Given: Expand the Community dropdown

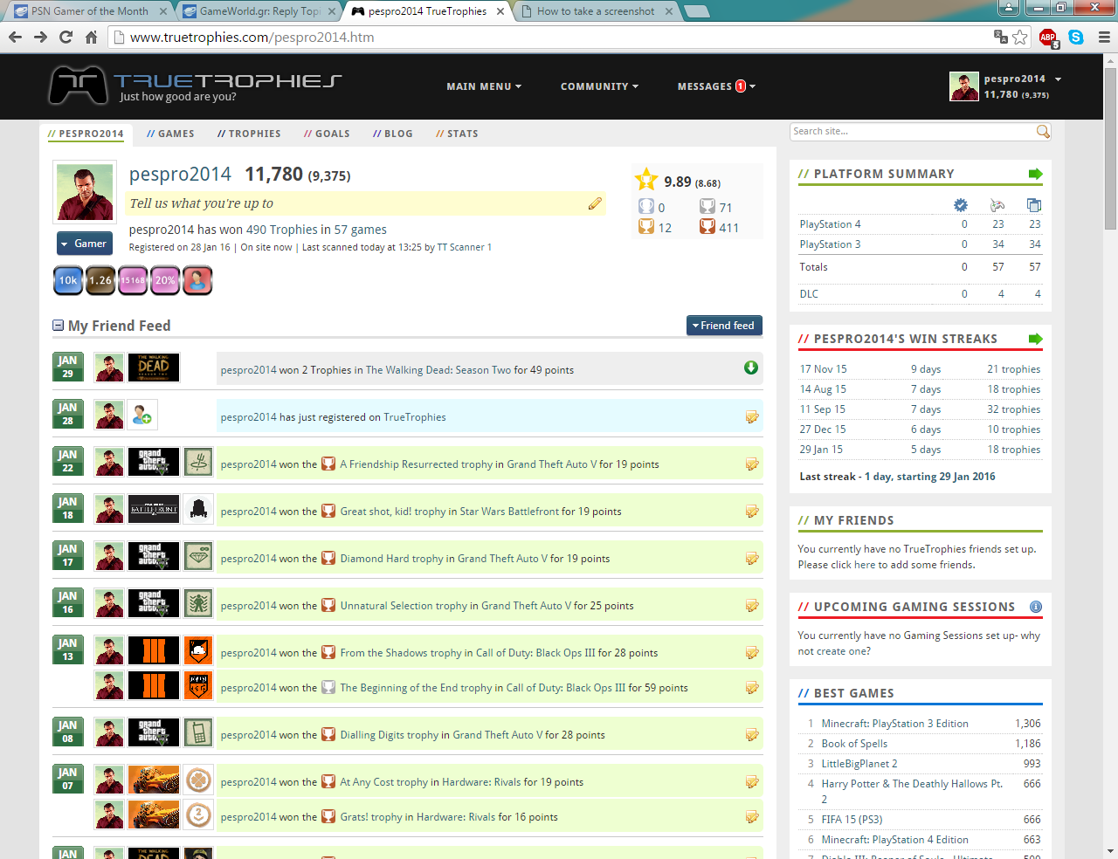Looking at the screenshot, I should 599,86.
